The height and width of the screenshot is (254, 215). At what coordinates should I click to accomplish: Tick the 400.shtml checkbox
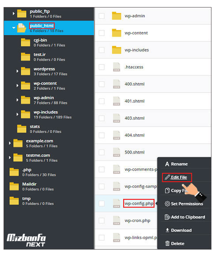coord(102,84)
